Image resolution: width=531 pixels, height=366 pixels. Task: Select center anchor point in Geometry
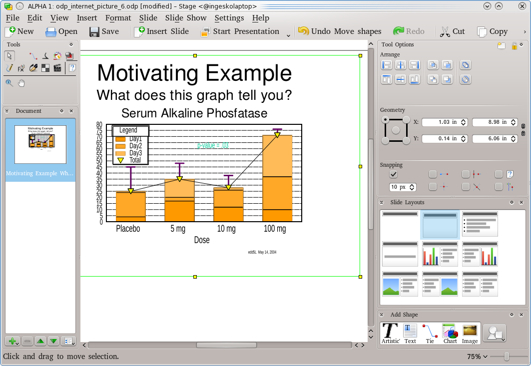[x=396, y=130]
